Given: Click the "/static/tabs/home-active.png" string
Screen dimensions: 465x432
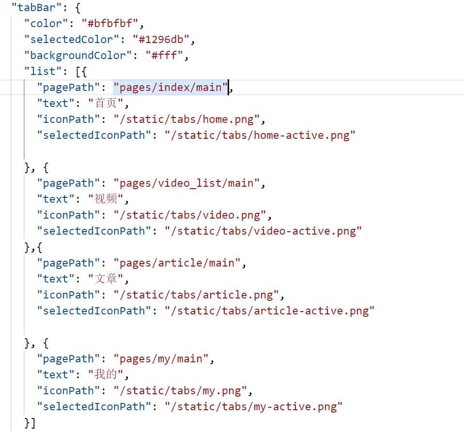Looking at the screenshot, I should click(x=260, y=135).
